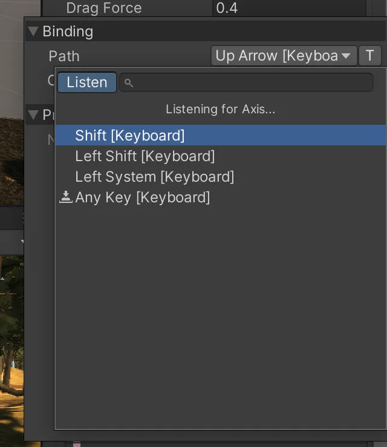
Task: Click the Drag Force value field
Action: coord(289,8)
